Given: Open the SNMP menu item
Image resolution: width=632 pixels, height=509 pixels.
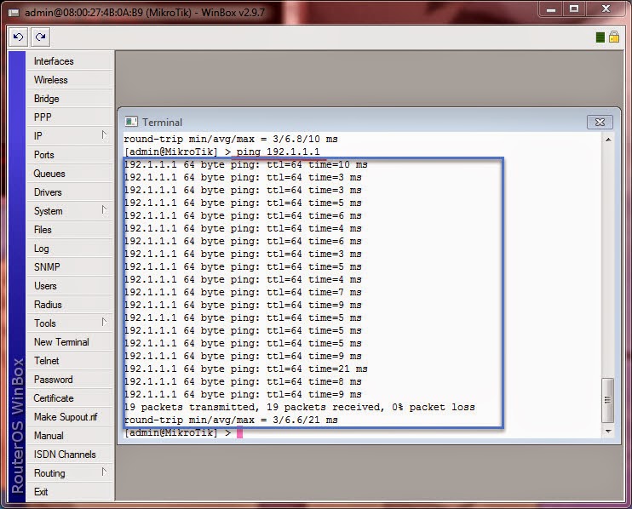Looking at the screenshot, I should coord(70,267).
